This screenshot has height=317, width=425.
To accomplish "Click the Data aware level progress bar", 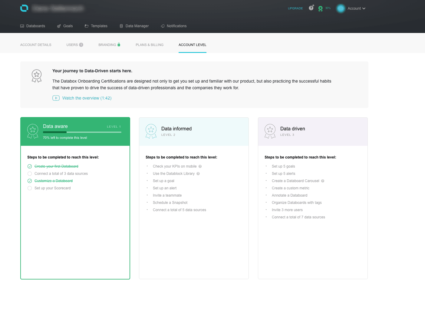I will (x=82, y=132).
